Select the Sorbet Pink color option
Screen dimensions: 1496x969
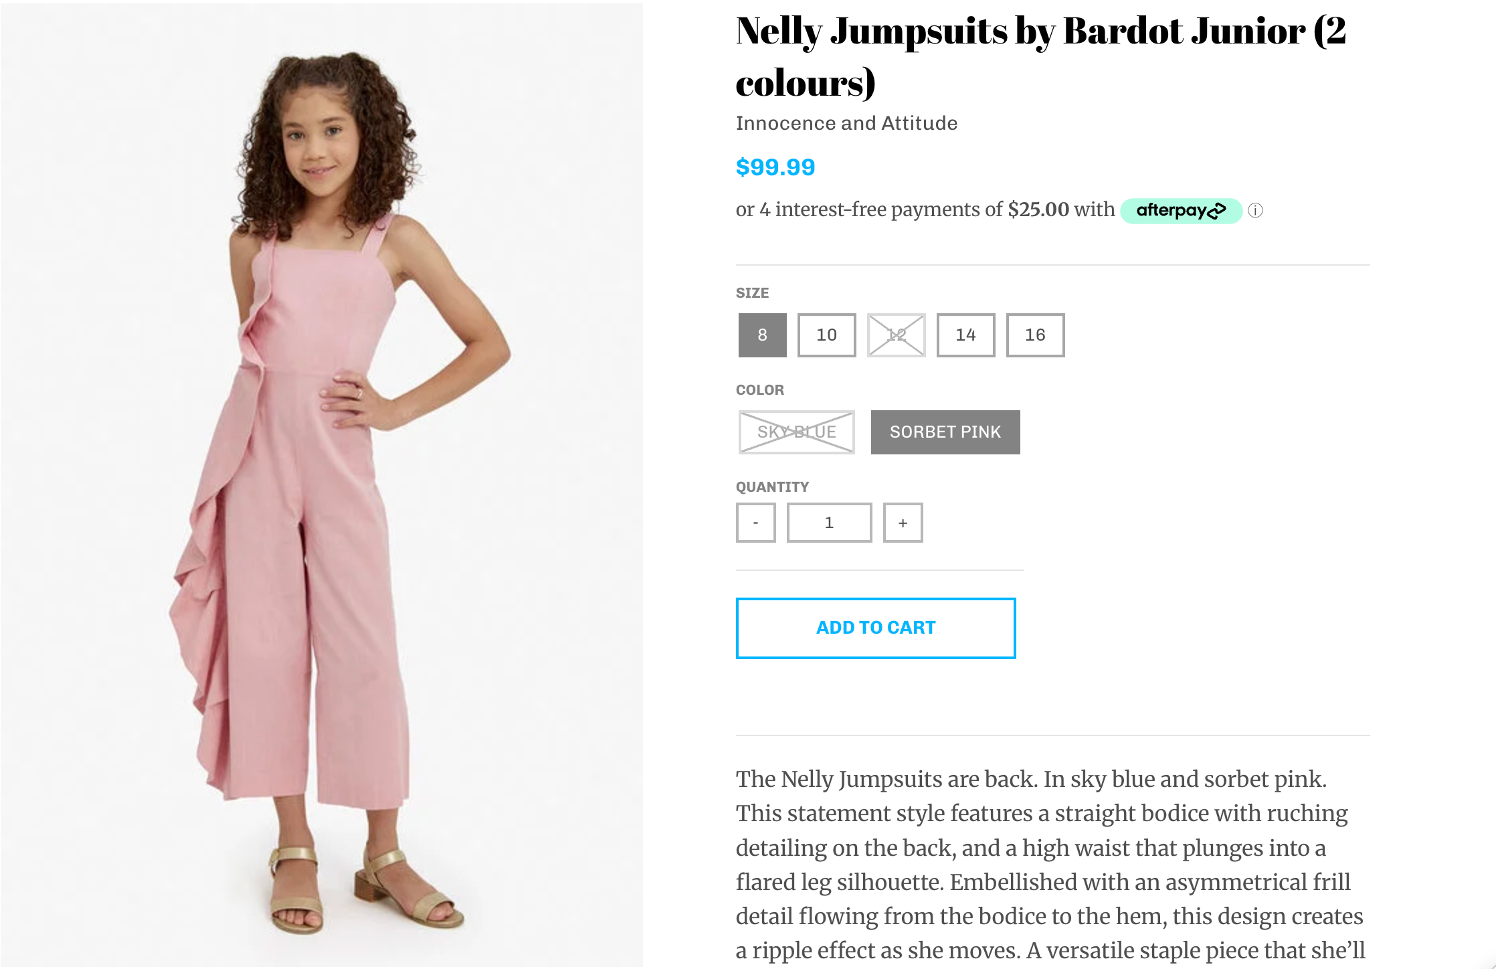coord(945,432)
